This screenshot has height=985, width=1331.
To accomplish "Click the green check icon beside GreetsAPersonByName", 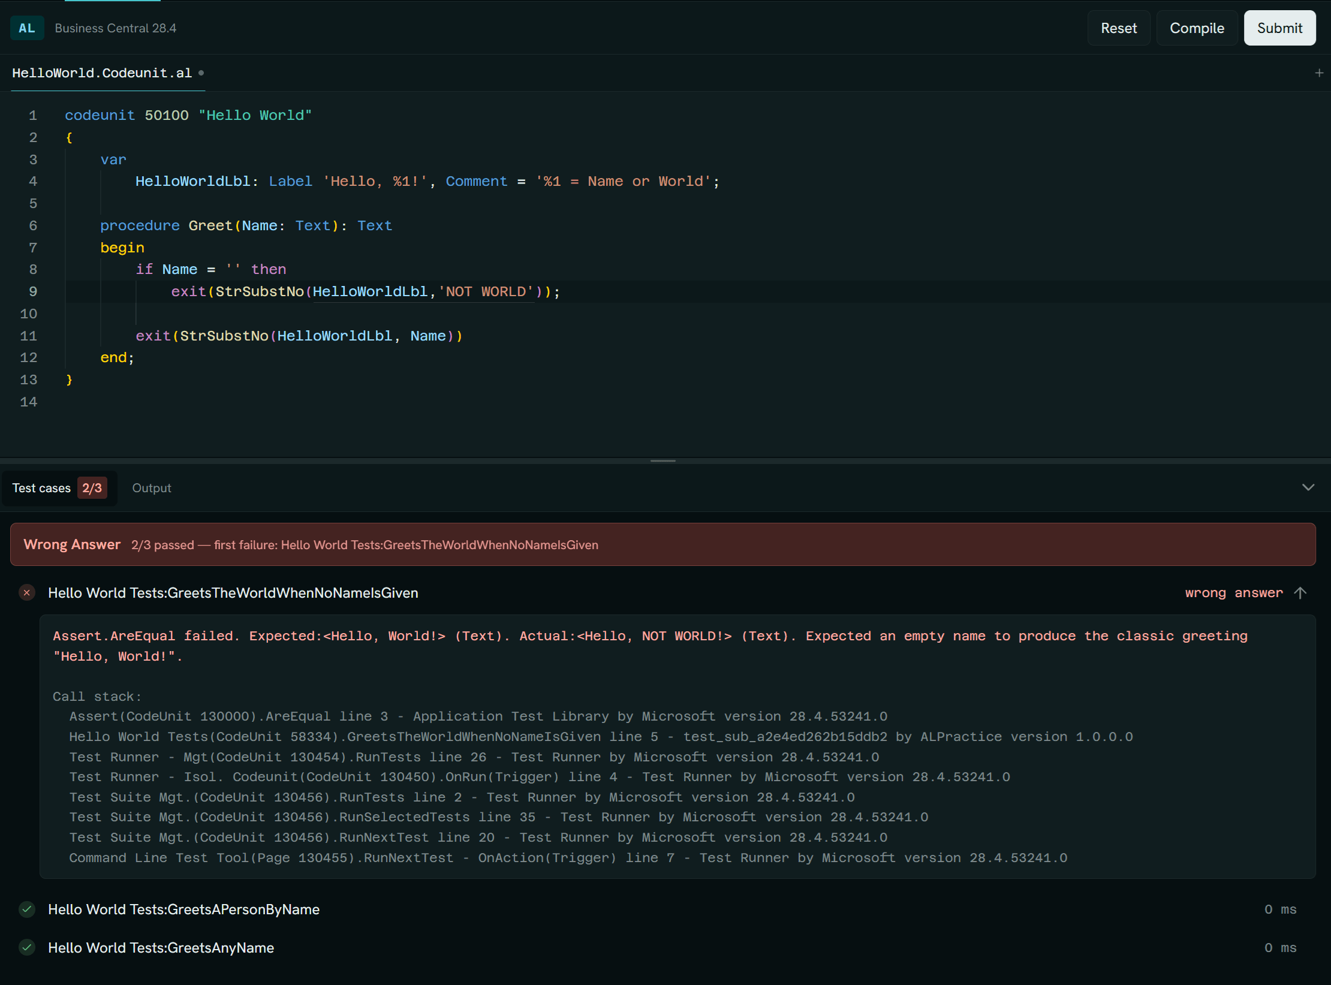I will pyautogui.click(x=27, y=909).
